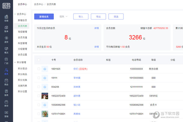Open 积分兑换 in side menu
Image resolution: width=183 pixels, height=122 pixels.
(x=22, y=80)
